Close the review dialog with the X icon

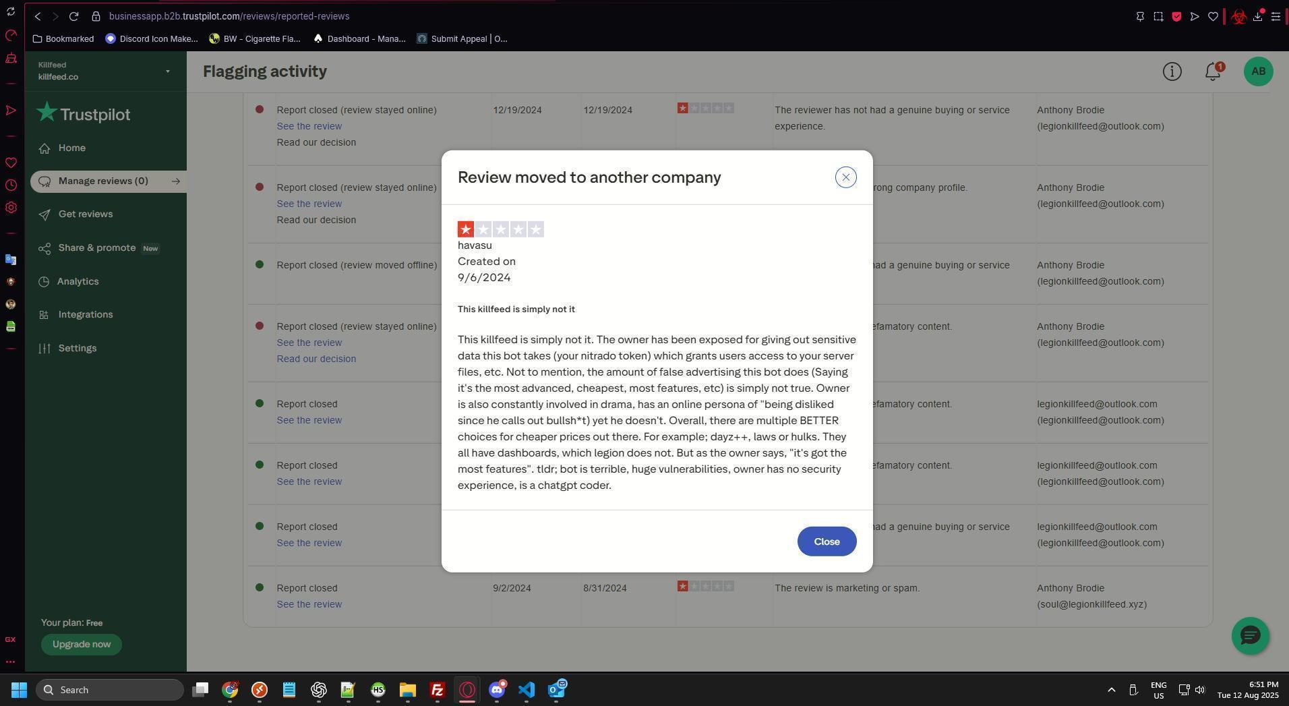[845, 177]
